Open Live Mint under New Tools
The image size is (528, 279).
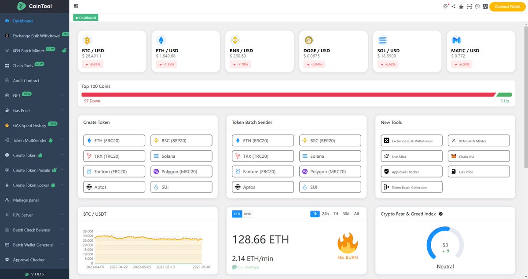click(411, 156)
